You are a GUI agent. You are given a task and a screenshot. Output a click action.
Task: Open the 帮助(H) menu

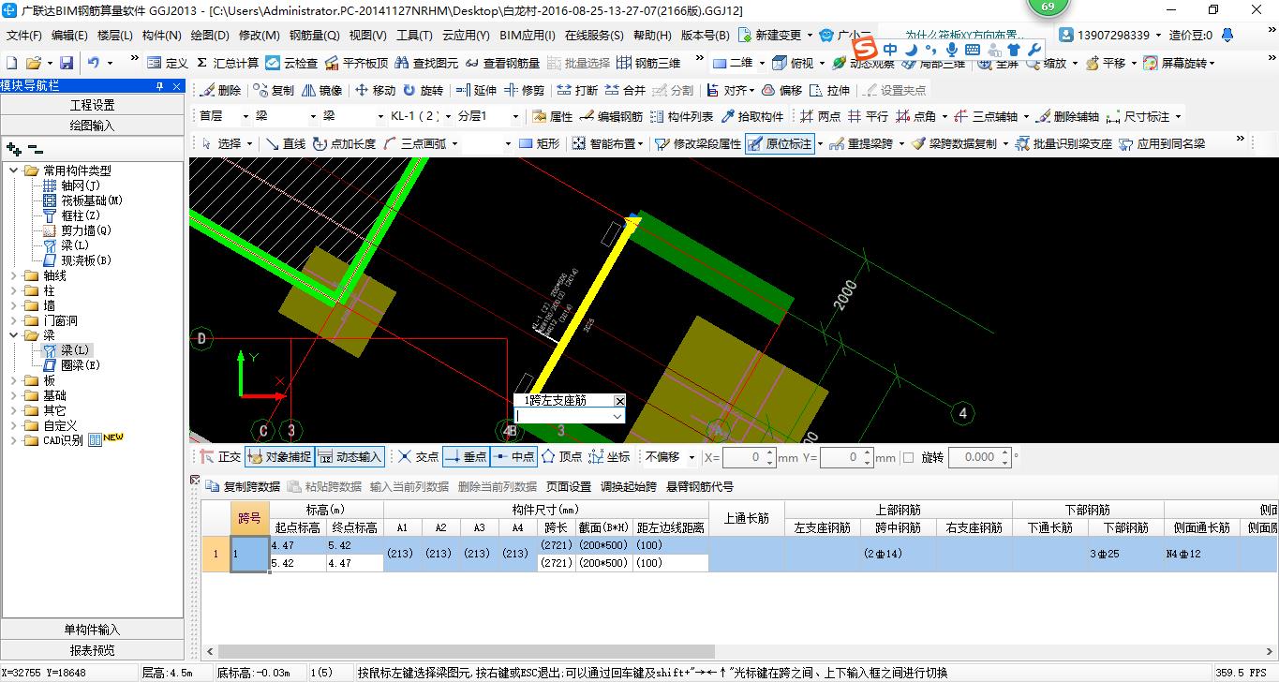coord(652,36)
